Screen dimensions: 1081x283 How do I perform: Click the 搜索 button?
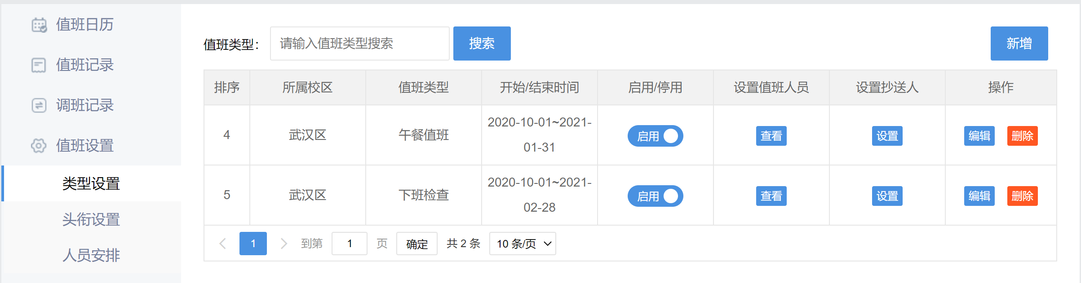click(x=482, y=44)
